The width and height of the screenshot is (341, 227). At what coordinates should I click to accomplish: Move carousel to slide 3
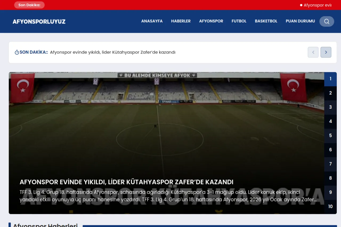click(x=330, y=107)
